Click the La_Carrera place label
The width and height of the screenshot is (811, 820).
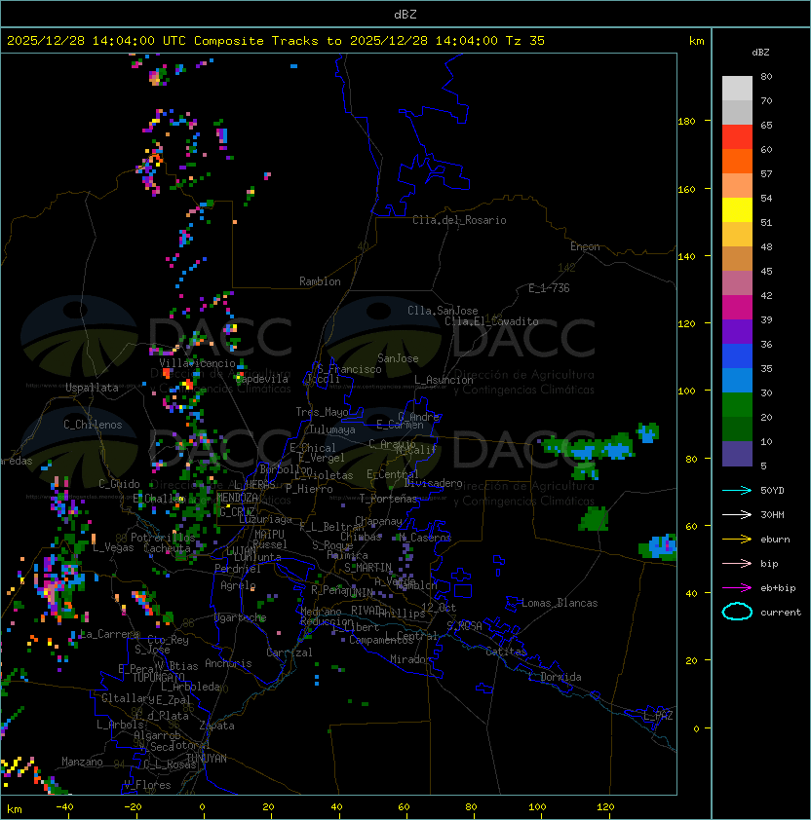110,634
